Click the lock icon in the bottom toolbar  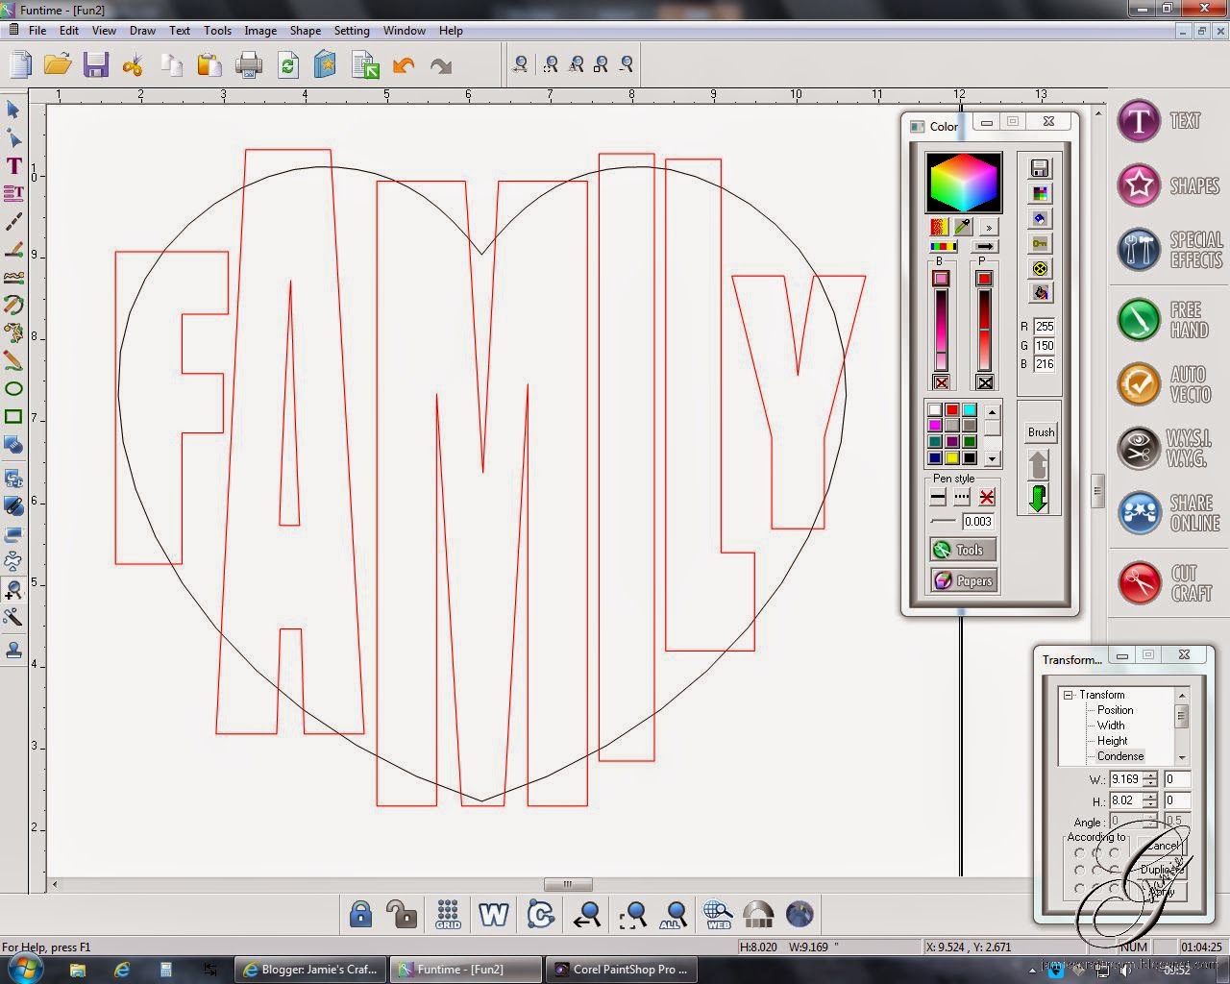click(359, 914)
